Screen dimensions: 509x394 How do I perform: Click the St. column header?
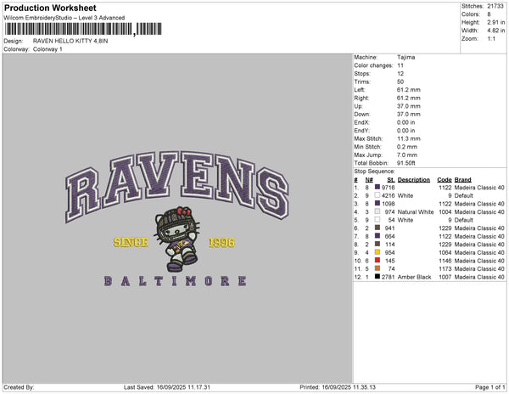pos(391,180)
